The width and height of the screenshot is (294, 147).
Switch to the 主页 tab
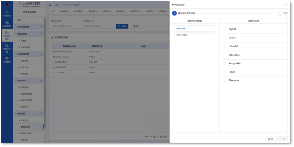click(x=53, y=11)
